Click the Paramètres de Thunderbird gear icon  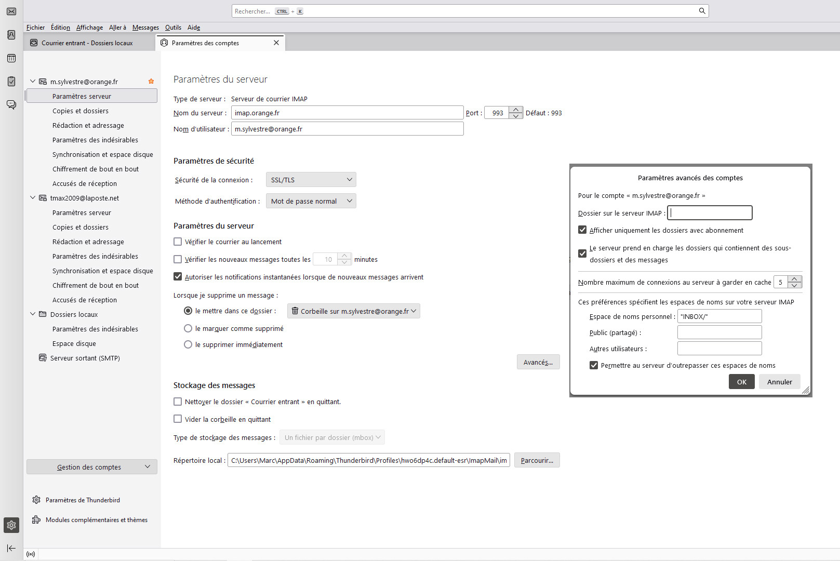(x=36, y=500)
